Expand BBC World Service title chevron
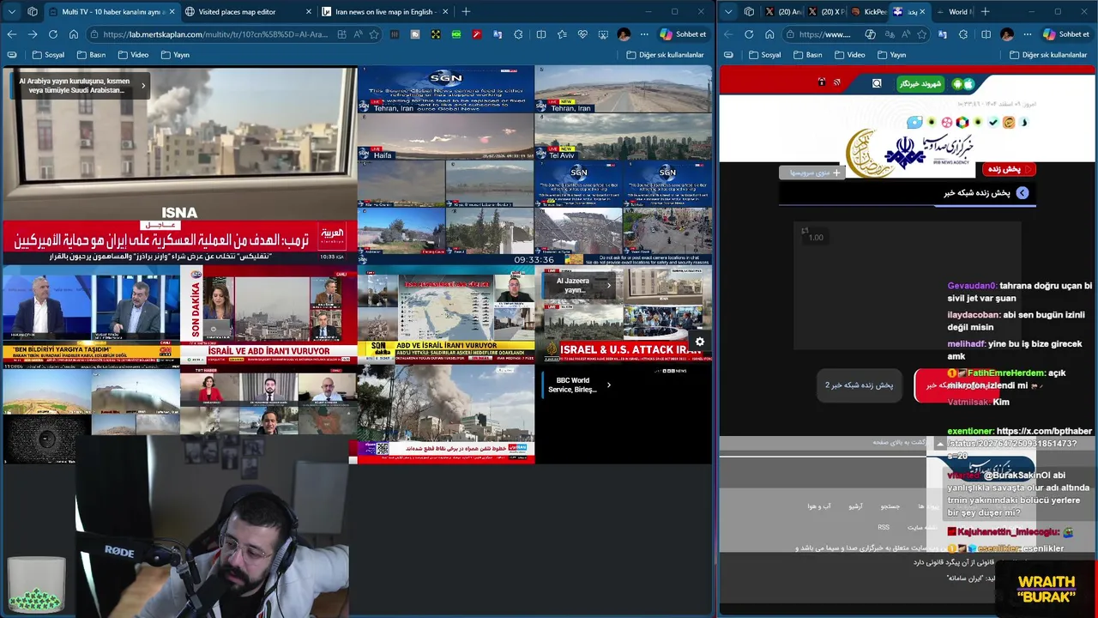Screen dimensions: 1098x618 pos(609,385)
